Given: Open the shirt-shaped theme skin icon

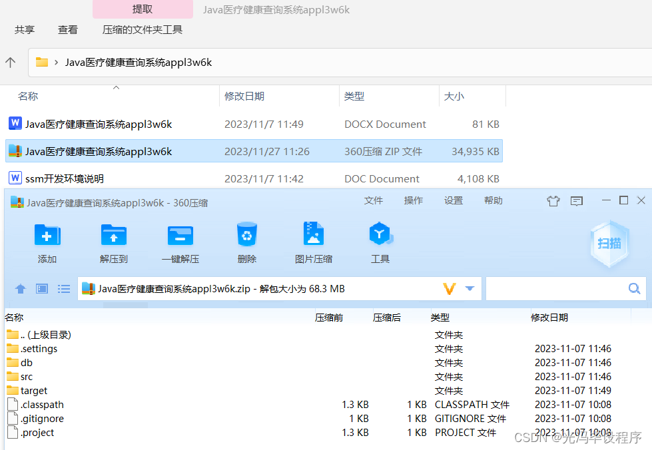Looking at the screenshot, I should (553, 200).
